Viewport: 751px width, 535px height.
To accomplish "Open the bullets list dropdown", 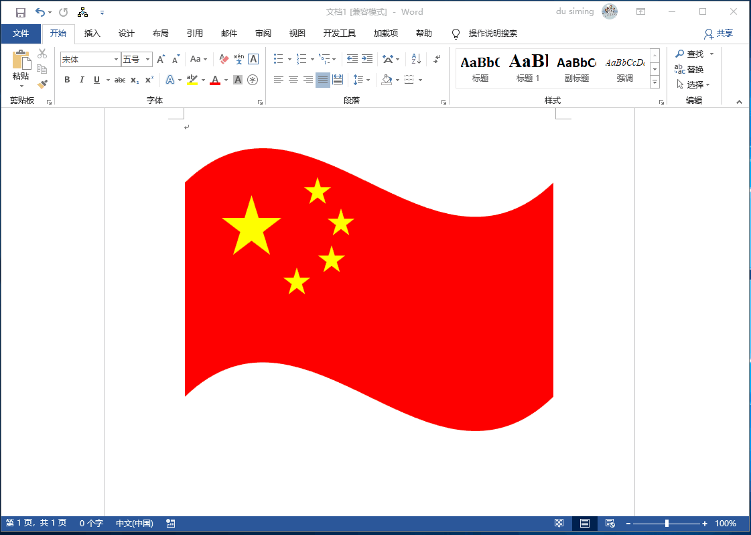I will [289, 60].
